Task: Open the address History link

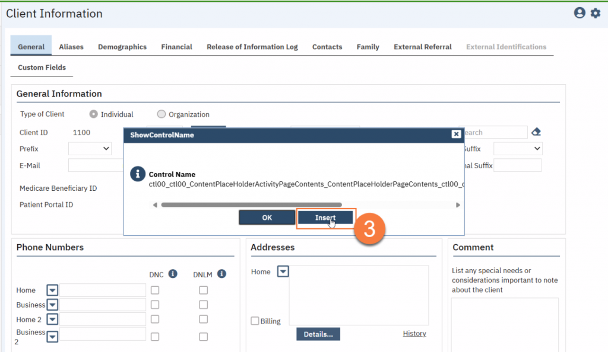Action: 414,334
